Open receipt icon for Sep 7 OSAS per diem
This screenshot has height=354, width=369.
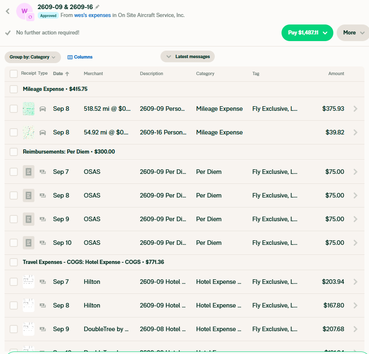(x=29, y=172)
